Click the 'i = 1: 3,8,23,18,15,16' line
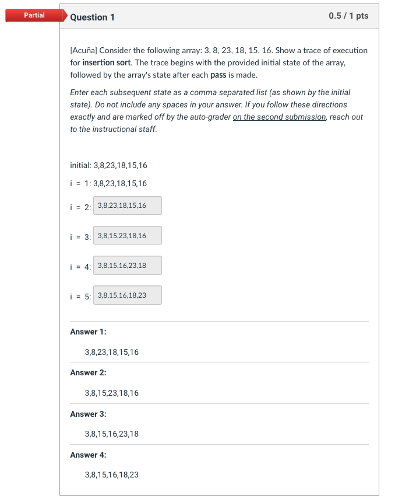402x502 pixels. click(108, 183)
